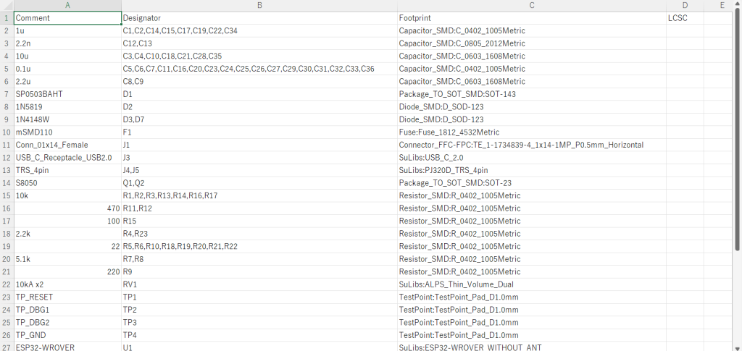Select column C header
The width and height of the screenshot is (742, 351).
click(531, 5)
